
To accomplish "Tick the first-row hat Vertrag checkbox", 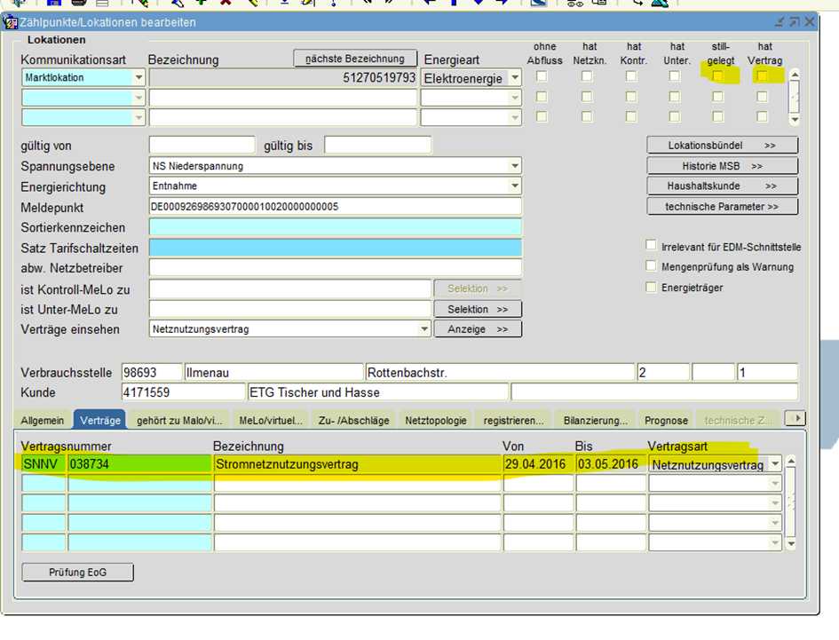I will coord(762,76).
